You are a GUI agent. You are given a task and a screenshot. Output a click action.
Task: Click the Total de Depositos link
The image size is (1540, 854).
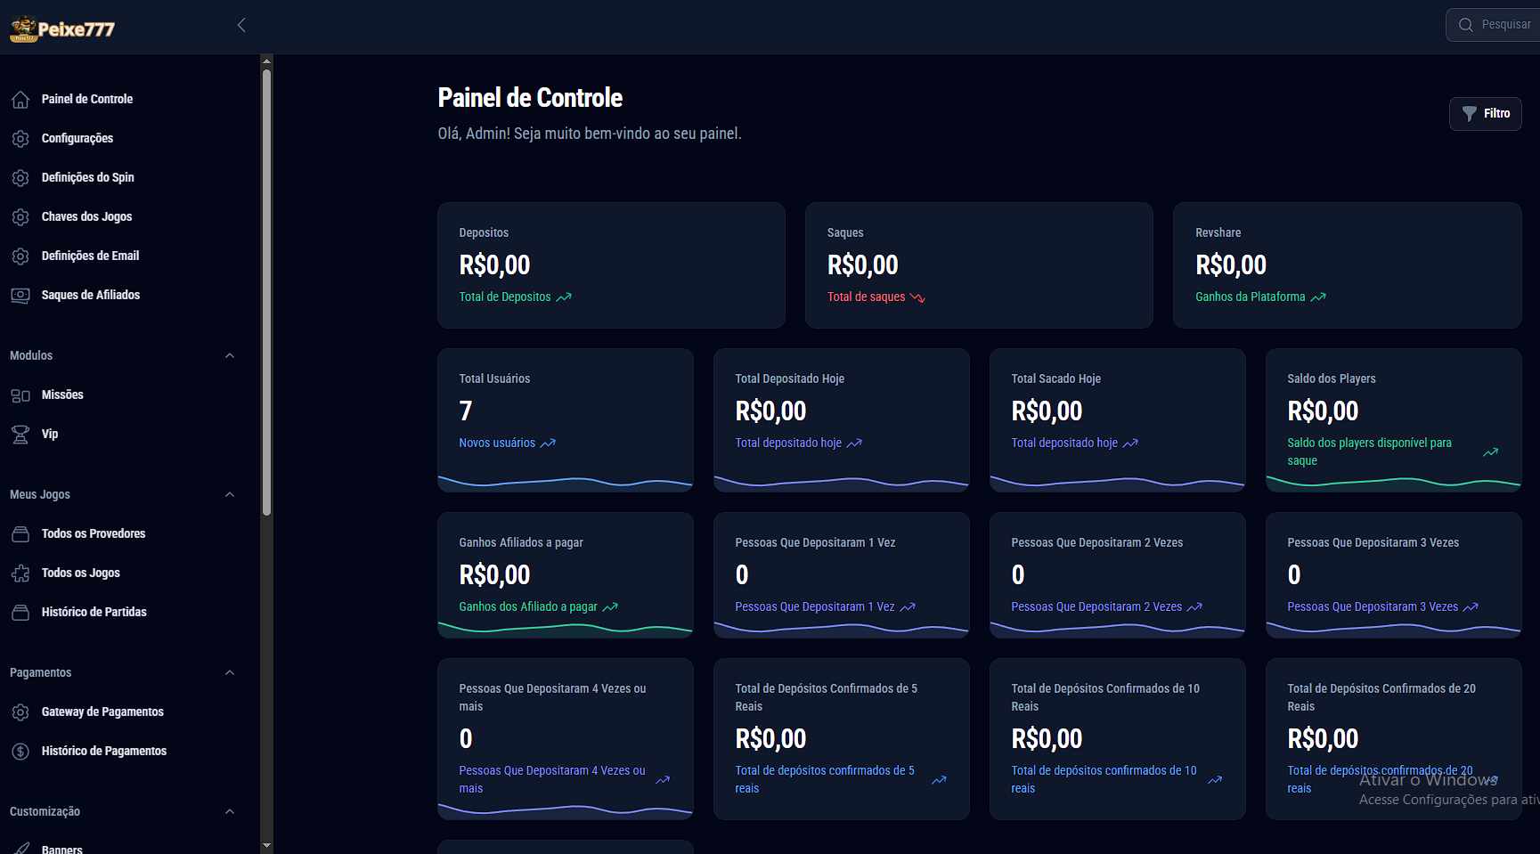pyautogui.click(x=505, y=297)
